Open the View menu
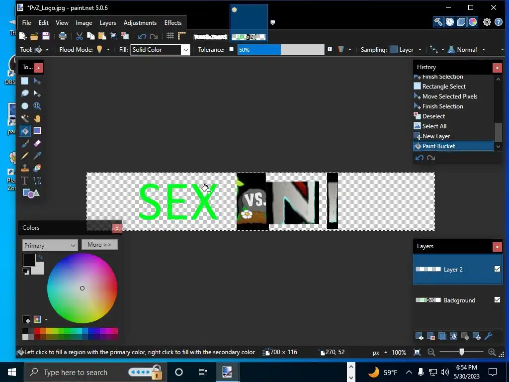Image resolution: width=509 pixels, height=382 pixels. click(62, 23)
